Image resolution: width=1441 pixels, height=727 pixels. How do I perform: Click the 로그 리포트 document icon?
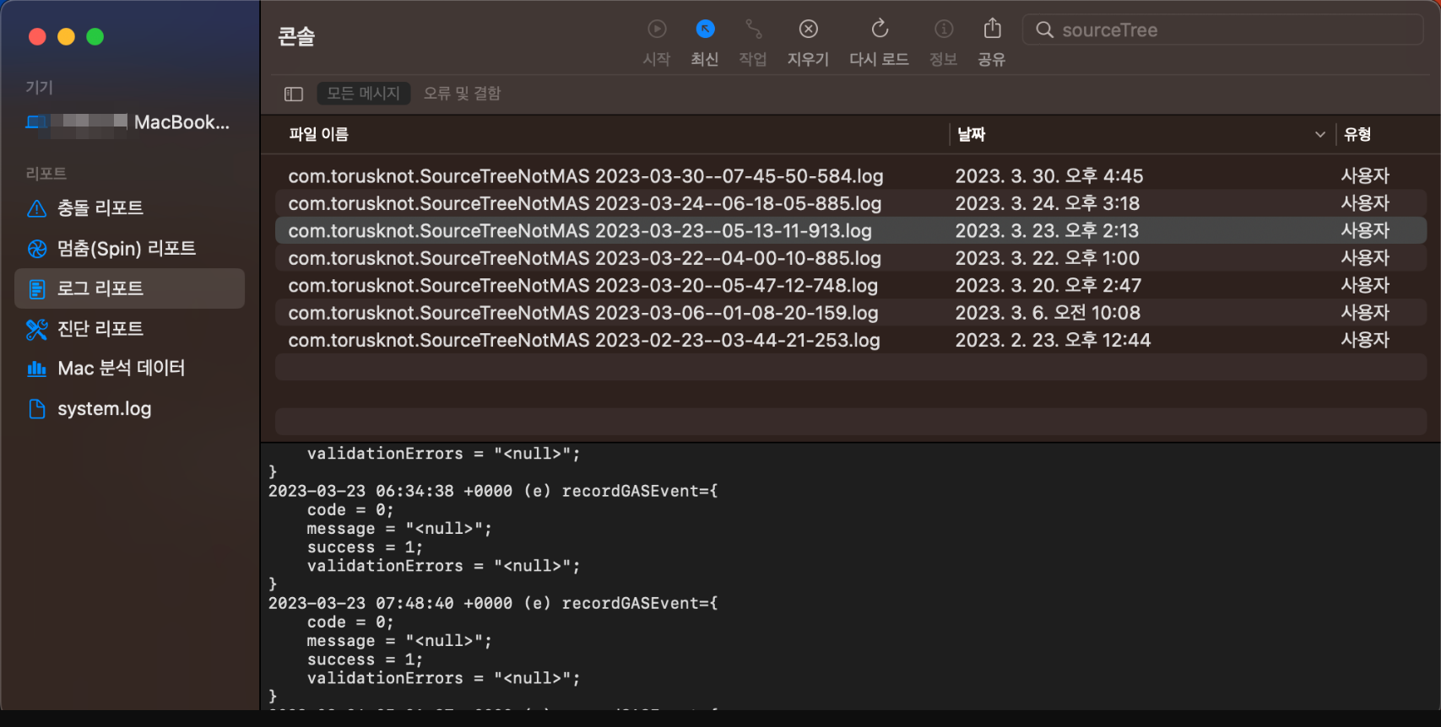point(36,289)
